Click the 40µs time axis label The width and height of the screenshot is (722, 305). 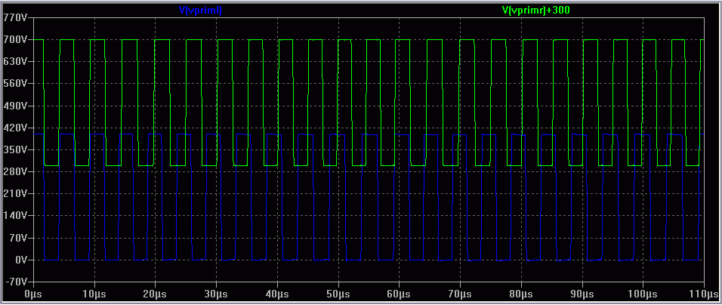(277, 293)
